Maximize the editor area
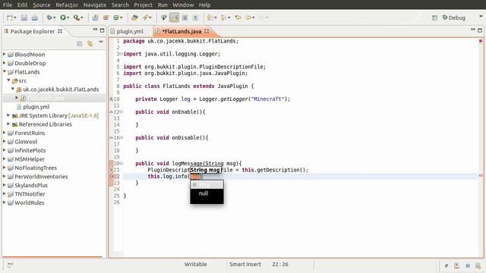The height and width of the screenshot is (273, 486). [480, 30]
